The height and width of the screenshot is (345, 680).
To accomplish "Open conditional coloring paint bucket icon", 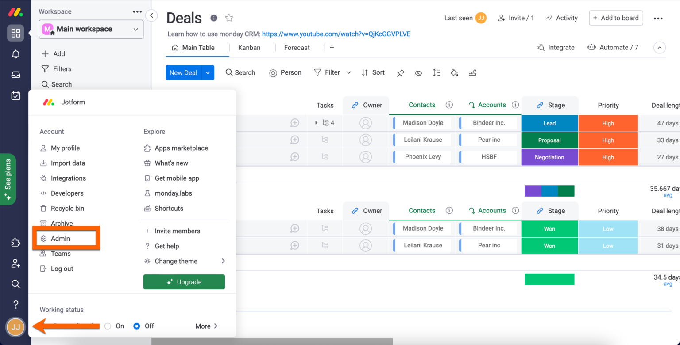I will 454,72.
